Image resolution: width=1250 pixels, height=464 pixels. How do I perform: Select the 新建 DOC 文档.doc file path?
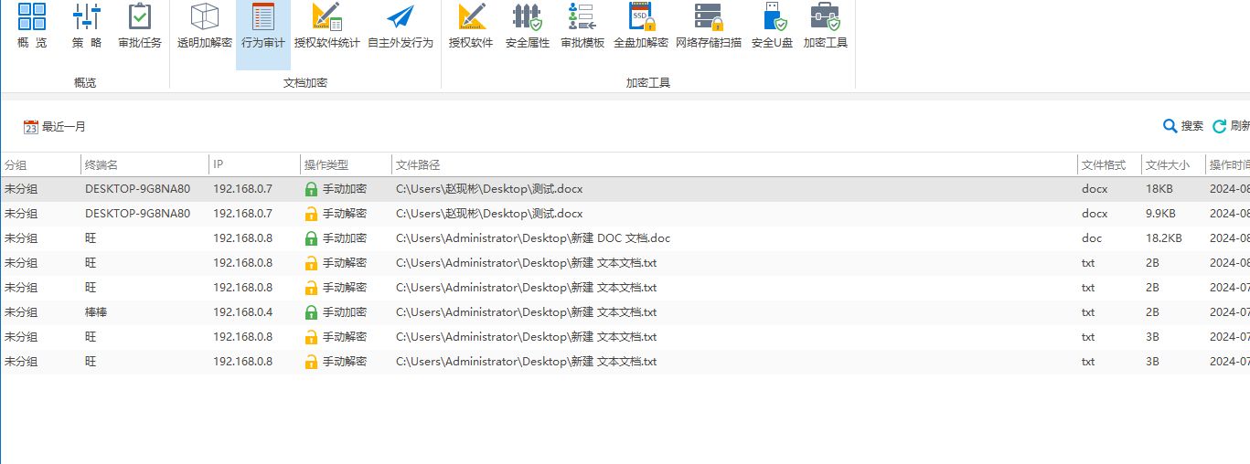(x=533, y=238)
